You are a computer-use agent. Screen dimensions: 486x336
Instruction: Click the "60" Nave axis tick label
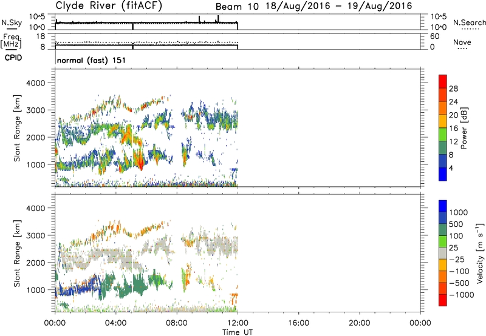point(434,36)
